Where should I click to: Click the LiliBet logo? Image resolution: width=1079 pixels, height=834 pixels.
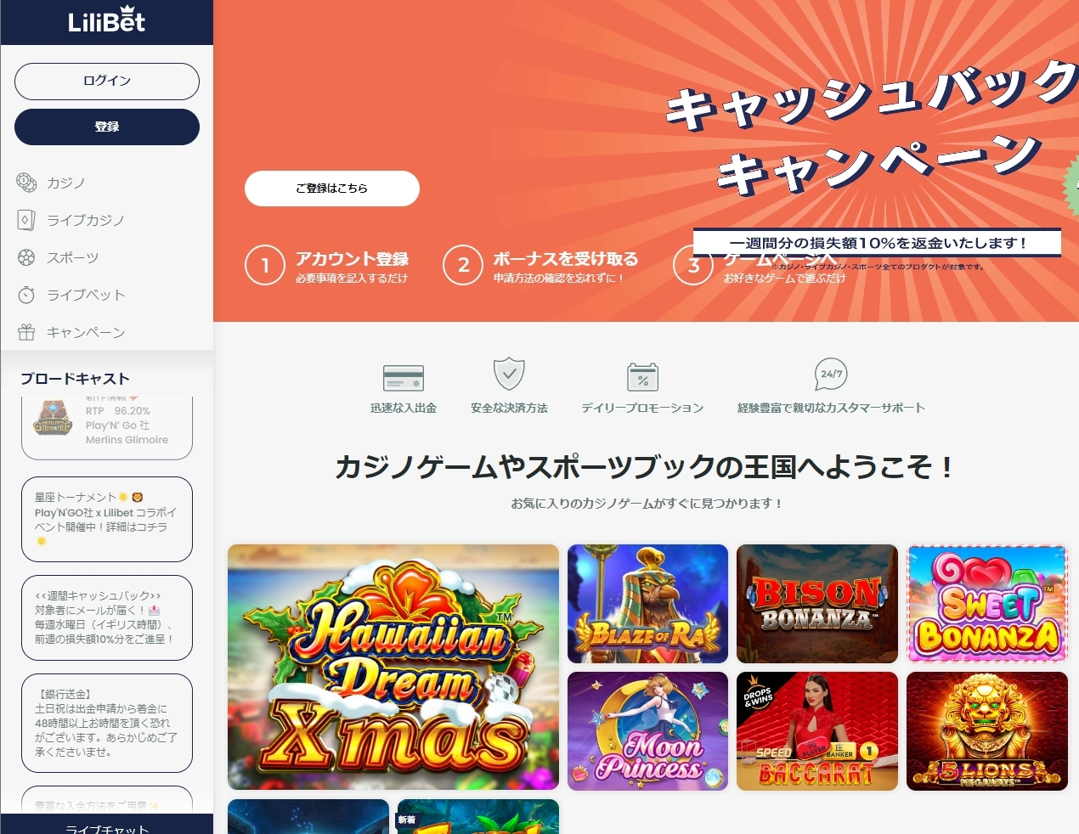tap(106, 22)
